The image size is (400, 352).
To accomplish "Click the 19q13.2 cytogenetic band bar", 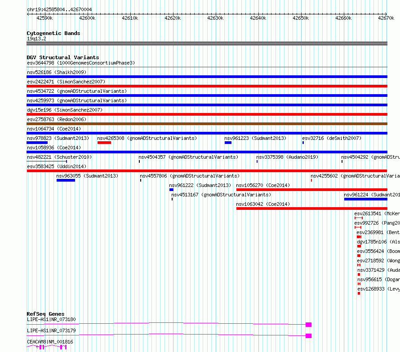I will tap(207, 43).
